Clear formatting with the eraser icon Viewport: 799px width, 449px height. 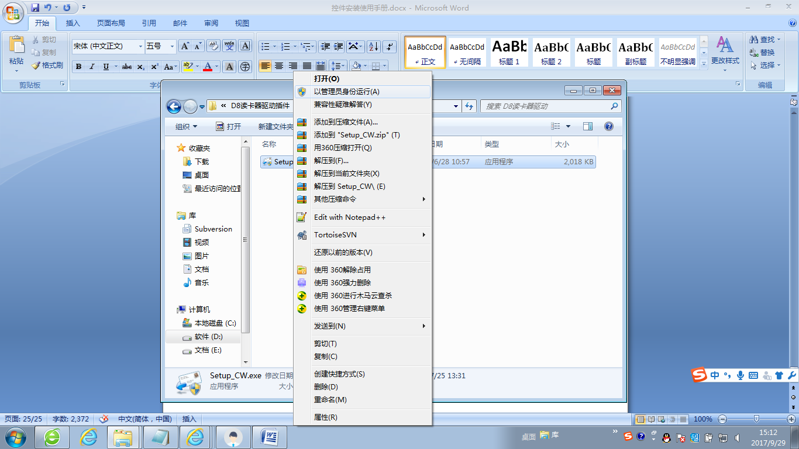pyautogui.click(x=213, y=46)
